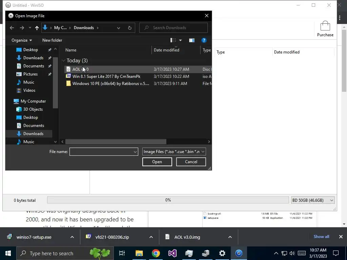
Task: Open winiso7-setup.exe download item
Action: 34,237
